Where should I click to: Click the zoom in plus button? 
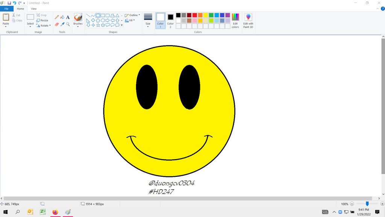click(x=382, y=204)
